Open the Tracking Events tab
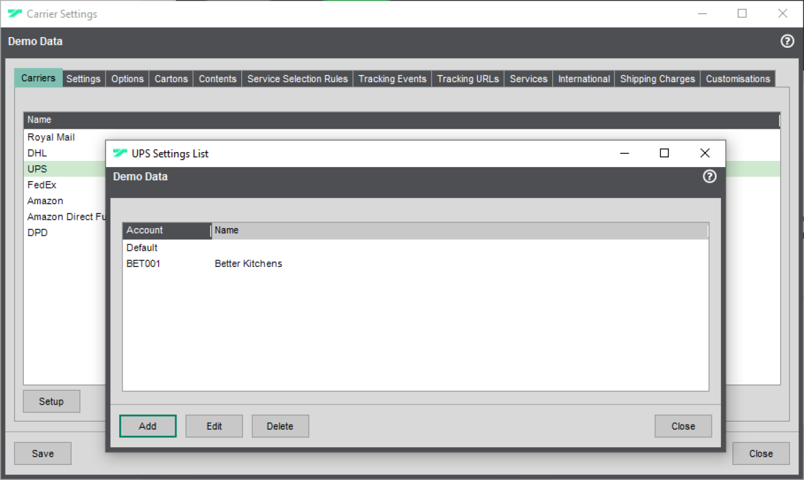Image resolution: width=804 pixels, height=480 pixels. coord(393,79)
